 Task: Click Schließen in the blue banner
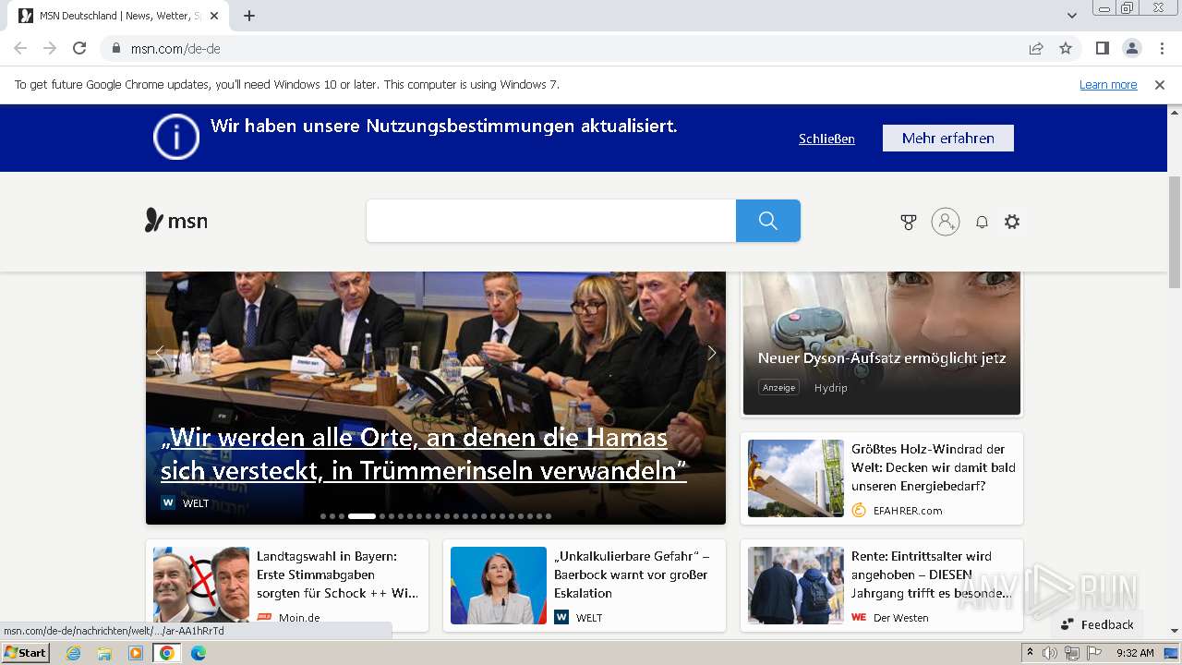click(826, 139)
